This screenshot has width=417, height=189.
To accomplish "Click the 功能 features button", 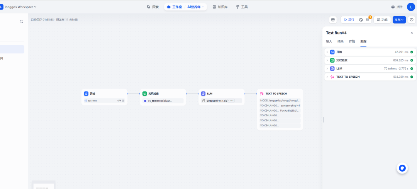I will 382,20.
